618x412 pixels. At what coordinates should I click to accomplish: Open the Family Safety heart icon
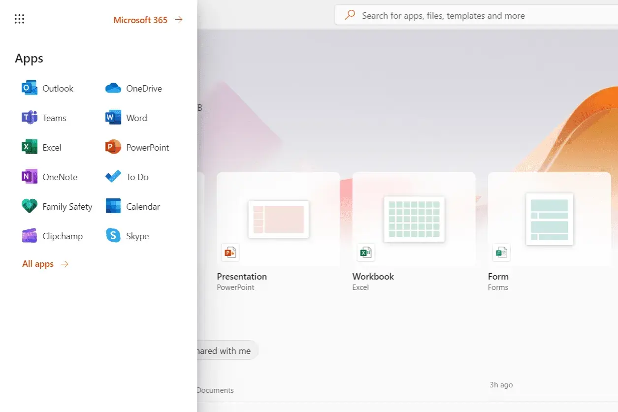point(30,207)
